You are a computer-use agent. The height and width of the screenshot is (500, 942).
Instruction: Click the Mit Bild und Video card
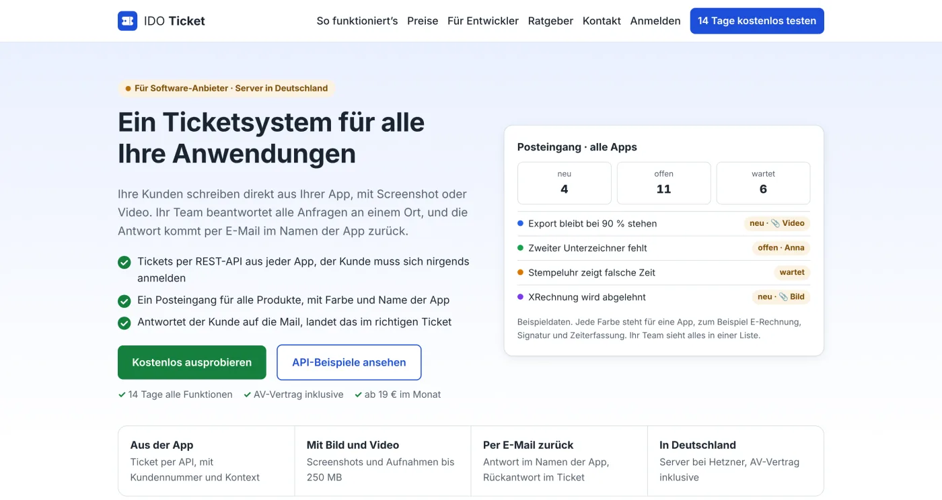point(383,461)
